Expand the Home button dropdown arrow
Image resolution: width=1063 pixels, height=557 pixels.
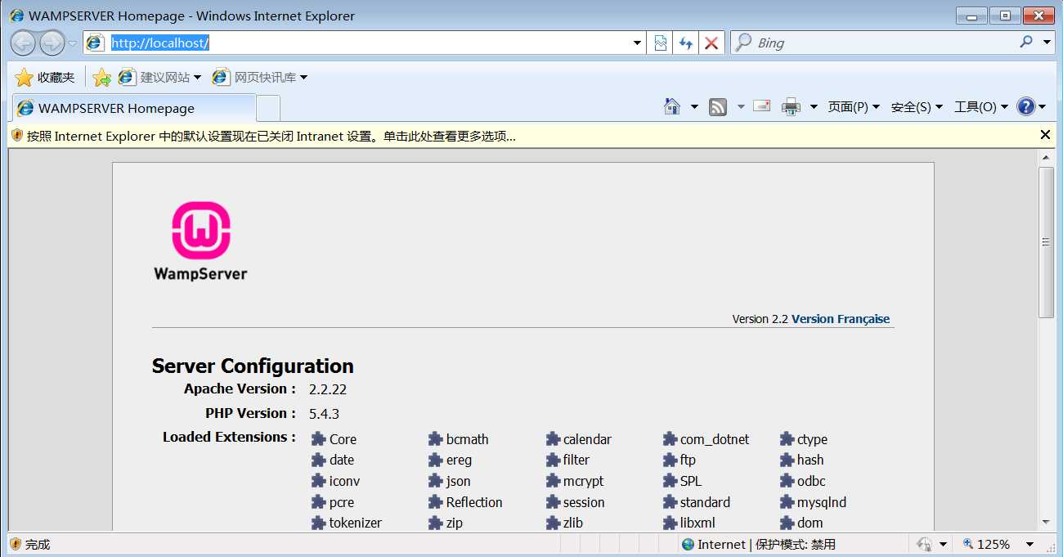(694, 106)
